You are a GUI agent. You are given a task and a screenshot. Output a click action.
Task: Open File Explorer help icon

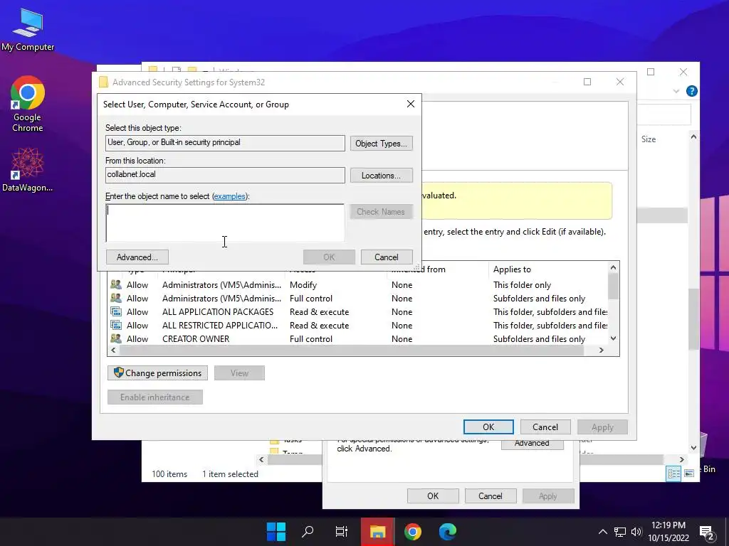[691, 91]
